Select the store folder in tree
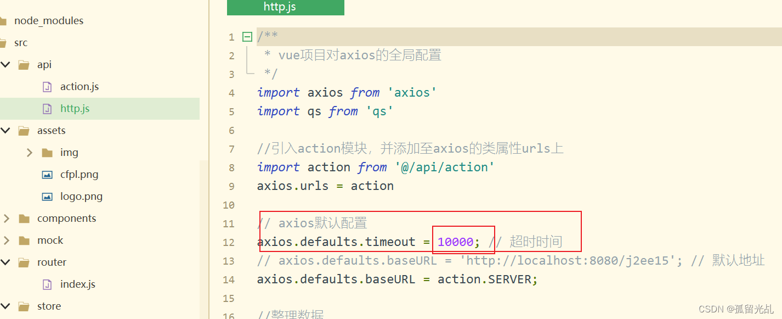782x319 pixels. [49, 306]
